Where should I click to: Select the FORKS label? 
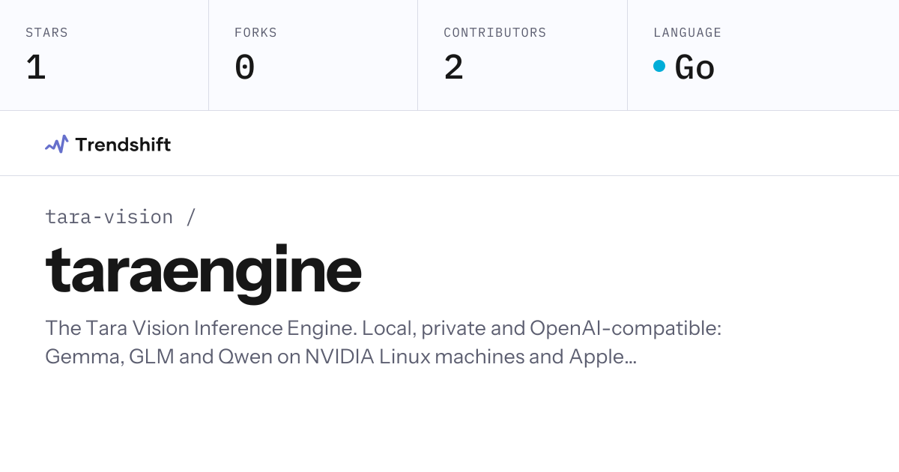255,33
